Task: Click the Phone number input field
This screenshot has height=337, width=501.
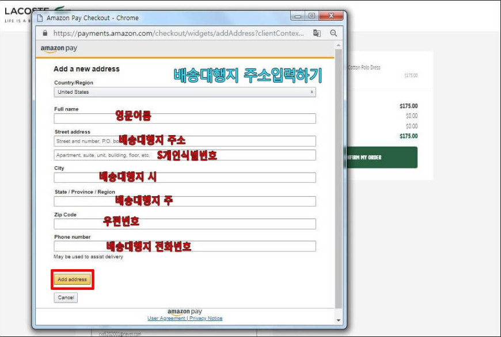Action: (x=185, y=246)
